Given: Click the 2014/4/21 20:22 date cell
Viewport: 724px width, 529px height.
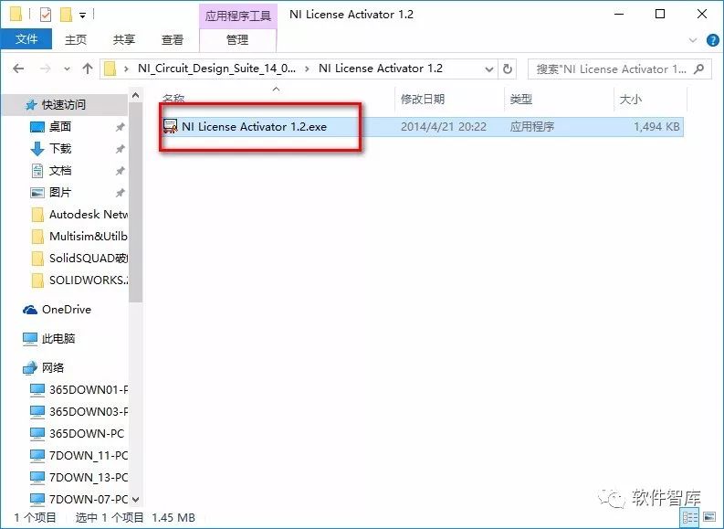Looking at the screenshot, I should 444,127.
